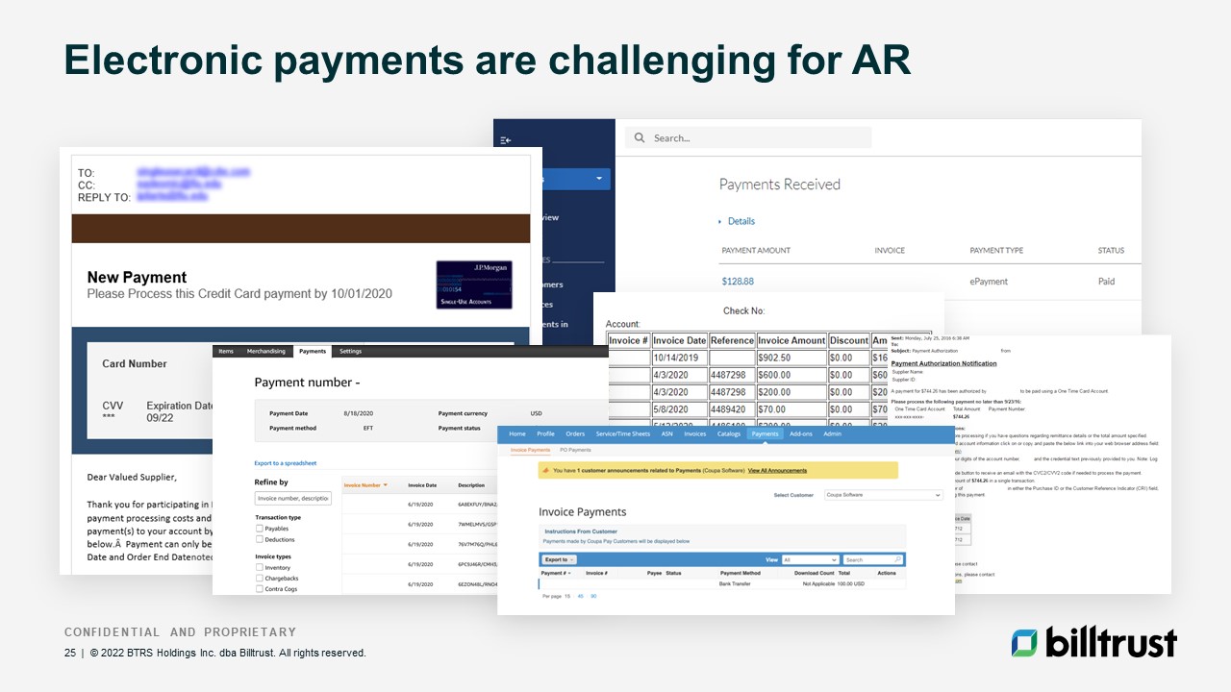Click the J.P.Morgan single-use card image

pos(473,284)
